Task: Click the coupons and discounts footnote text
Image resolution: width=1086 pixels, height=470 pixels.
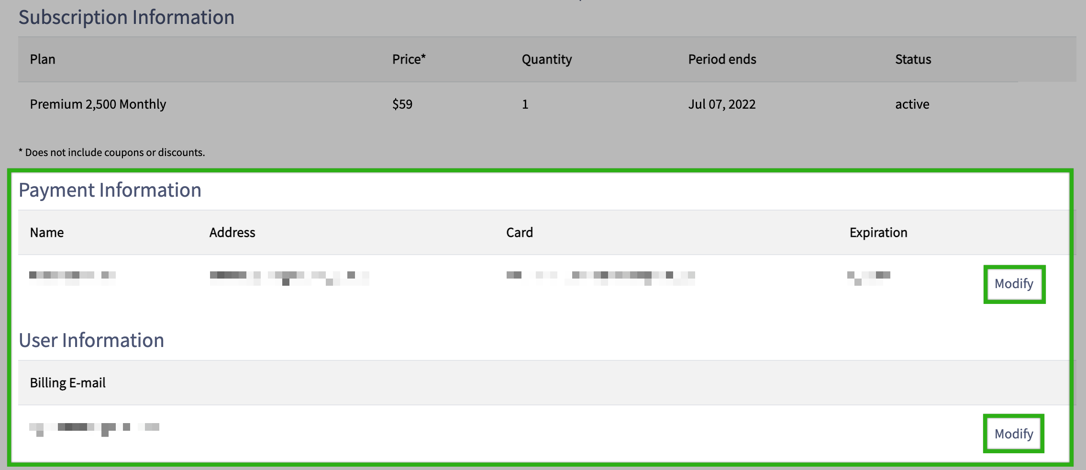Action: click(x=111, y=152)
